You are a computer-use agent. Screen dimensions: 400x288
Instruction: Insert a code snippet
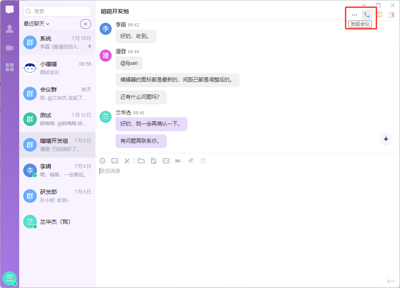pos(166,161)
